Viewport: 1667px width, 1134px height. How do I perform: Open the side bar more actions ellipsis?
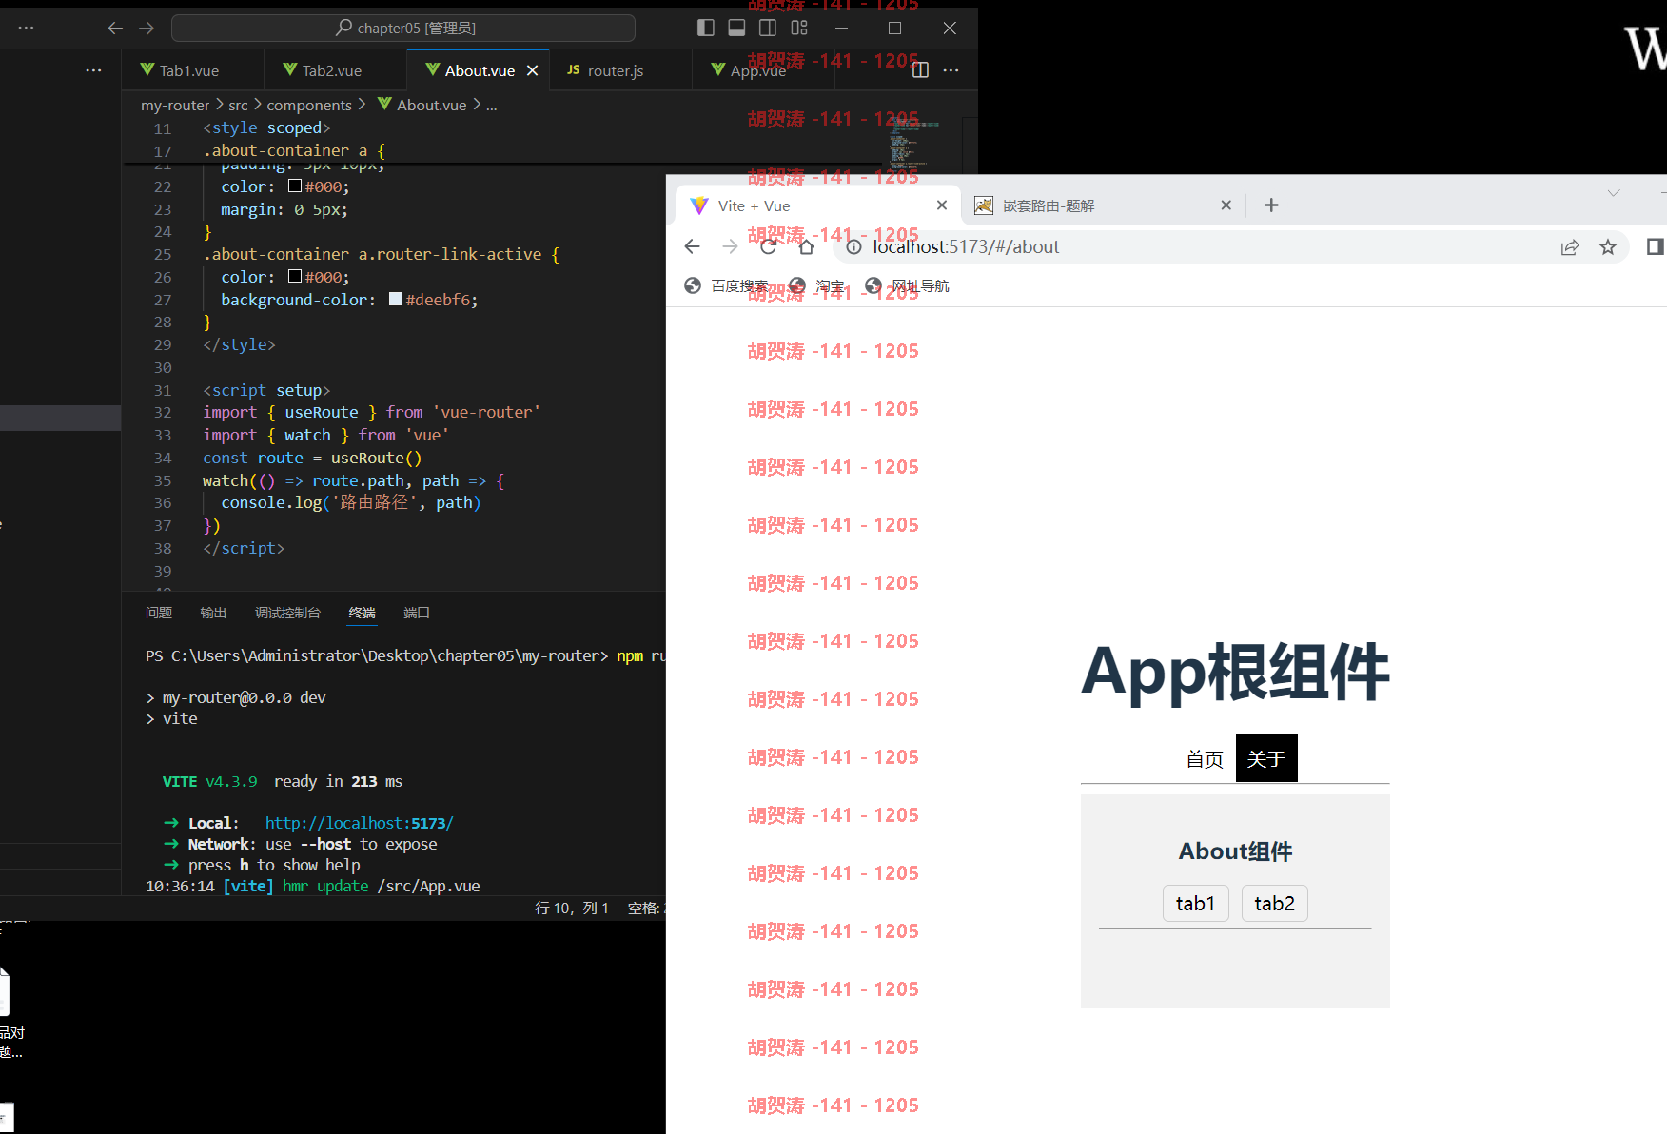[93, 70]
